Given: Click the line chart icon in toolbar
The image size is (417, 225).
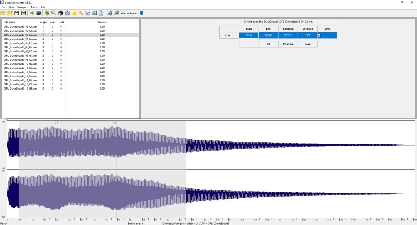Looking at the screenshot, I should [88, 13].
